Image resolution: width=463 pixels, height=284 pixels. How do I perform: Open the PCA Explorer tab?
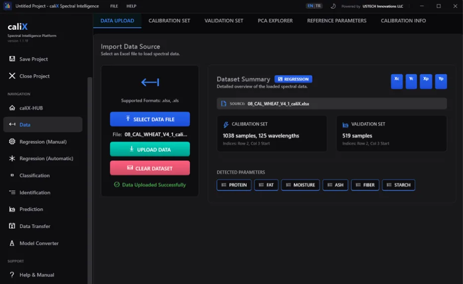pyautogui.click(x=275, y=21)
